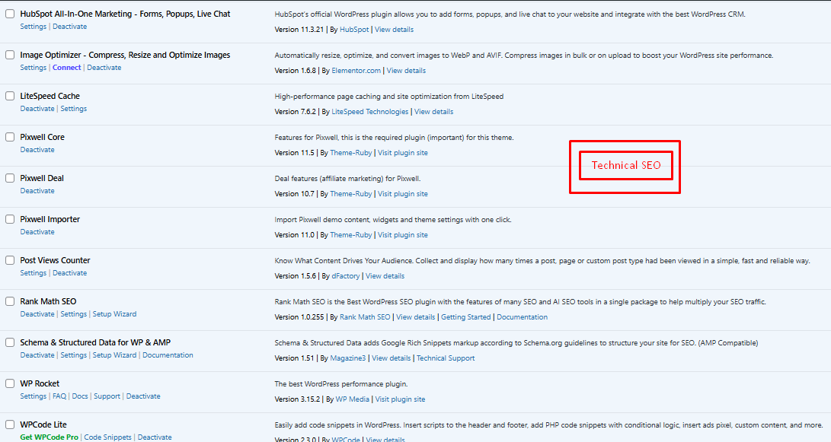The width and height of the screenshot is (831, 442).
Task: Tick the Rank Math SEO checkbox
Action: (x=10, y=301)
